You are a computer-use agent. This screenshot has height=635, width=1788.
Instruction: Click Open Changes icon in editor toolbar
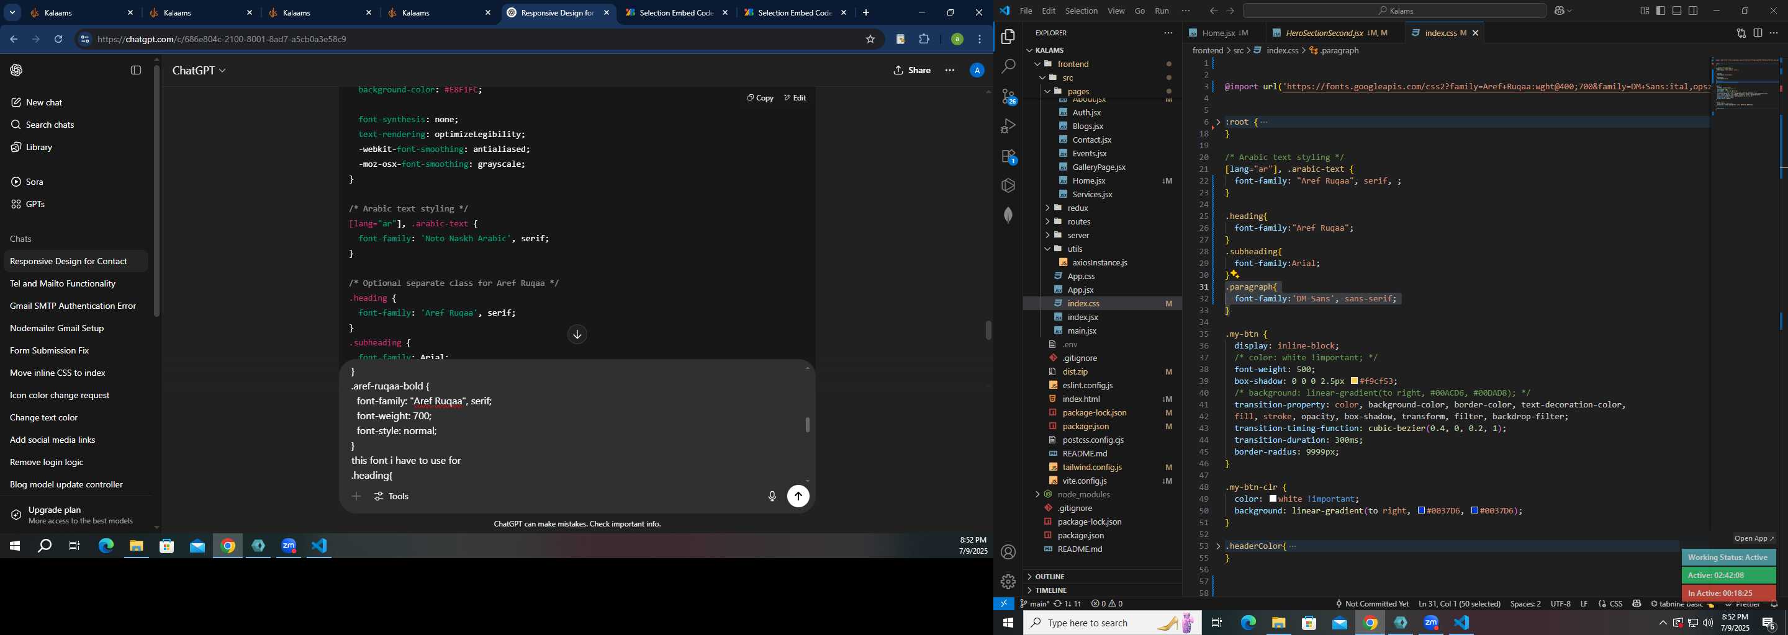1741,33
